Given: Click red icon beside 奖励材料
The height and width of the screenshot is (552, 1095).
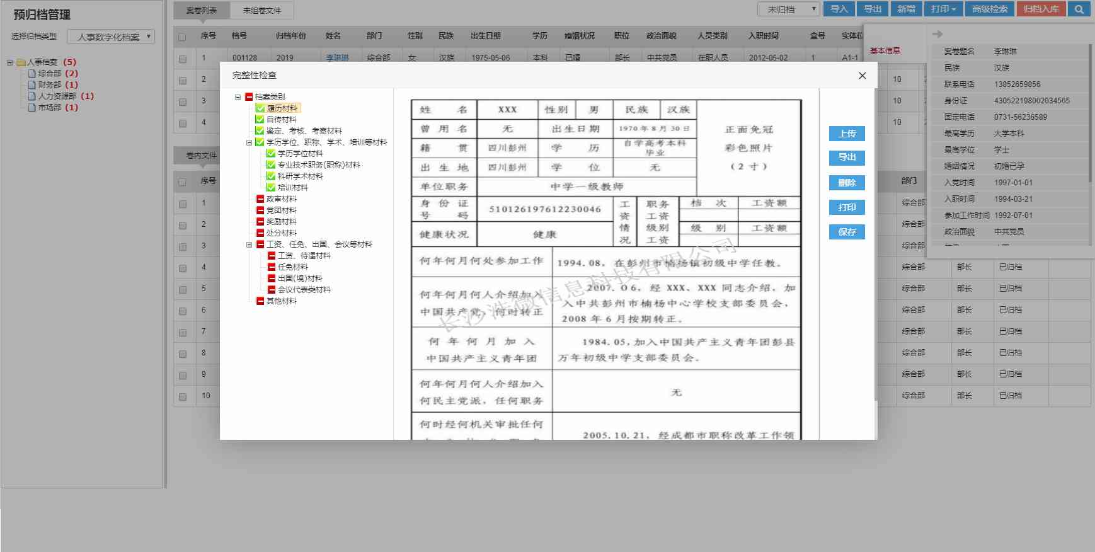Looking at the screenshot, I should tap(260, 222).
